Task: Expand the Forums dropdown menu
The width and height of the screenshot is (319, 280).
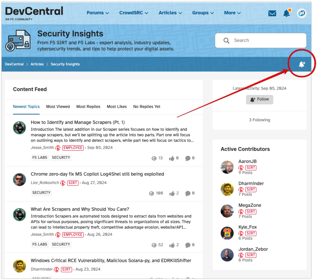Action: coord(98,13)
